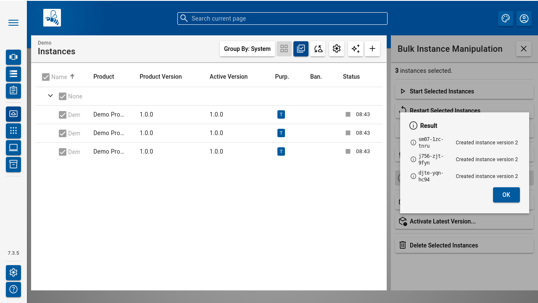Click the sparkle toolbar button
538x303 pixels.
pyautogui.click(x=356, y=49)
